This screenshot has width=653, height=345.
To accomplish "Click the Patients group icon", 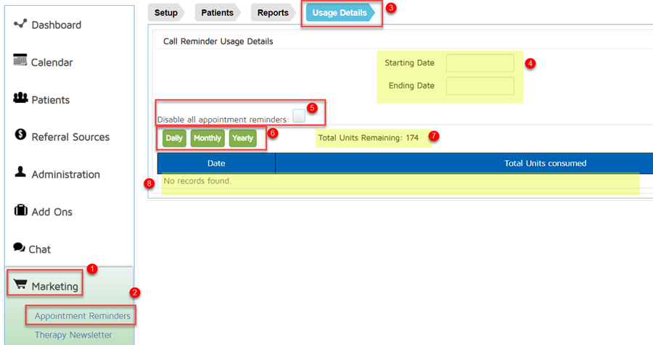I will [x=20, y=99].
